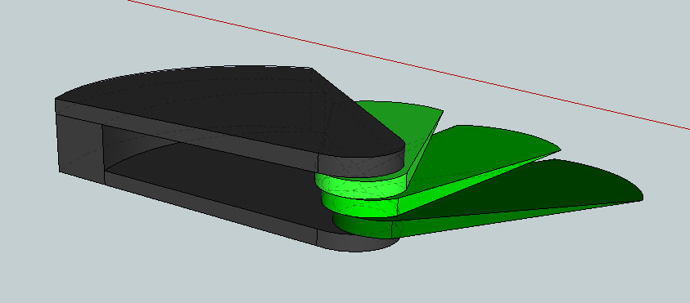Screen dimensions: 690x303
Task: Click the light green side face of top blade
Action: click(x=423, y=149)
